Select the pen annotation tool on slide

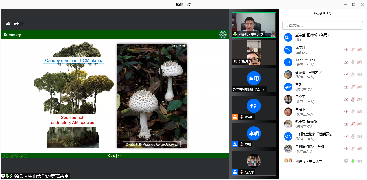(12, 156)
